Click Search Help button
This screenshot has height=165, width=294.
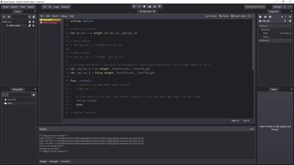(238, 16)
